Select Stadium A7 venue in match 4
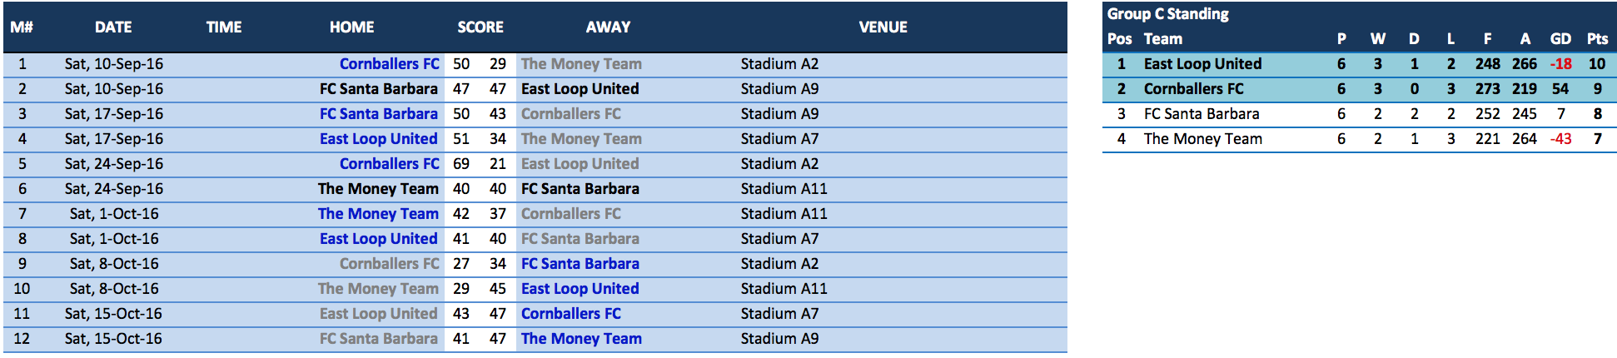This screenshot has height=358, width=1617. tap(779, 139)
